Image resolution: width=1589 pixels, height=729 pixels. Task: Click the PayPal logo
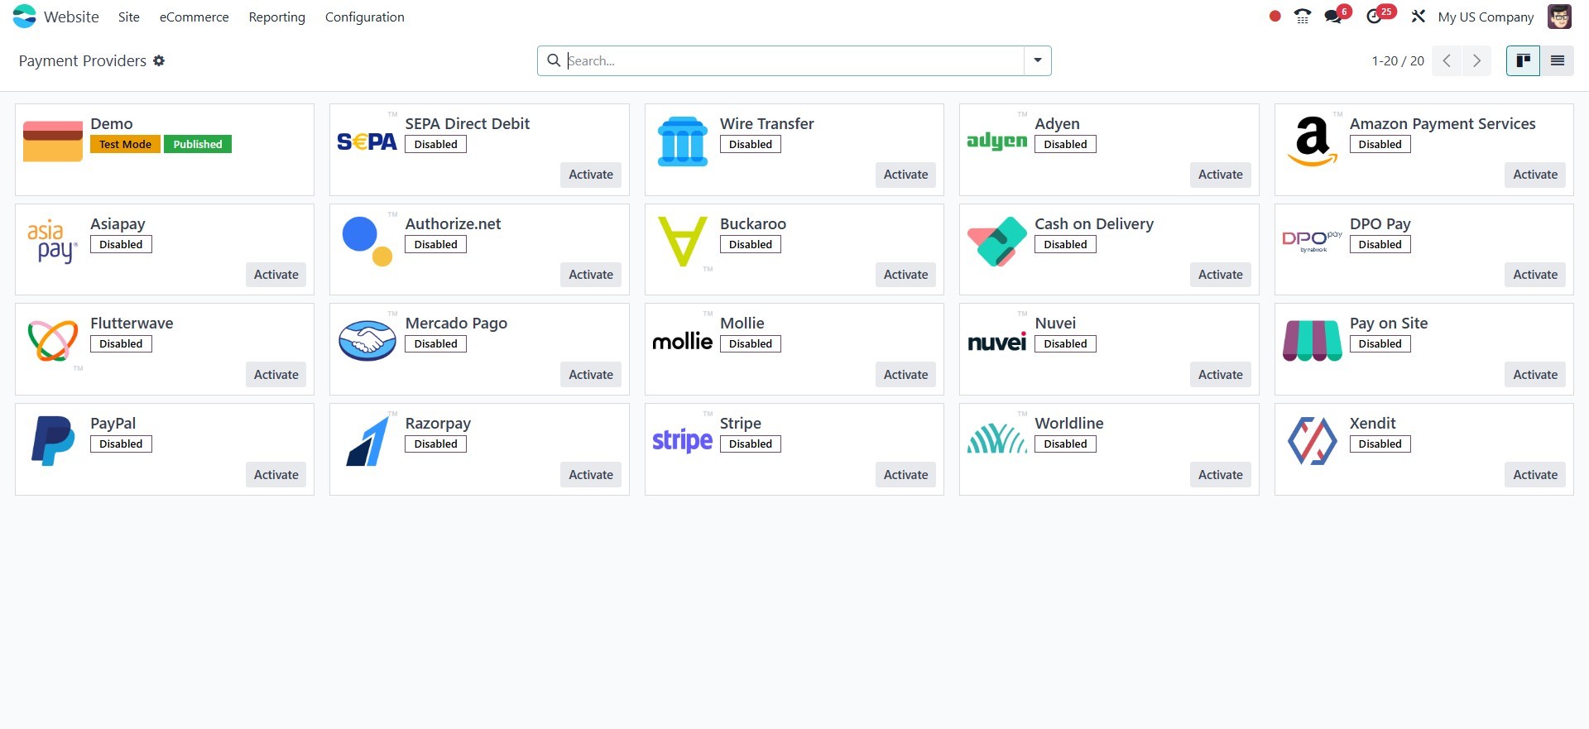53,441
